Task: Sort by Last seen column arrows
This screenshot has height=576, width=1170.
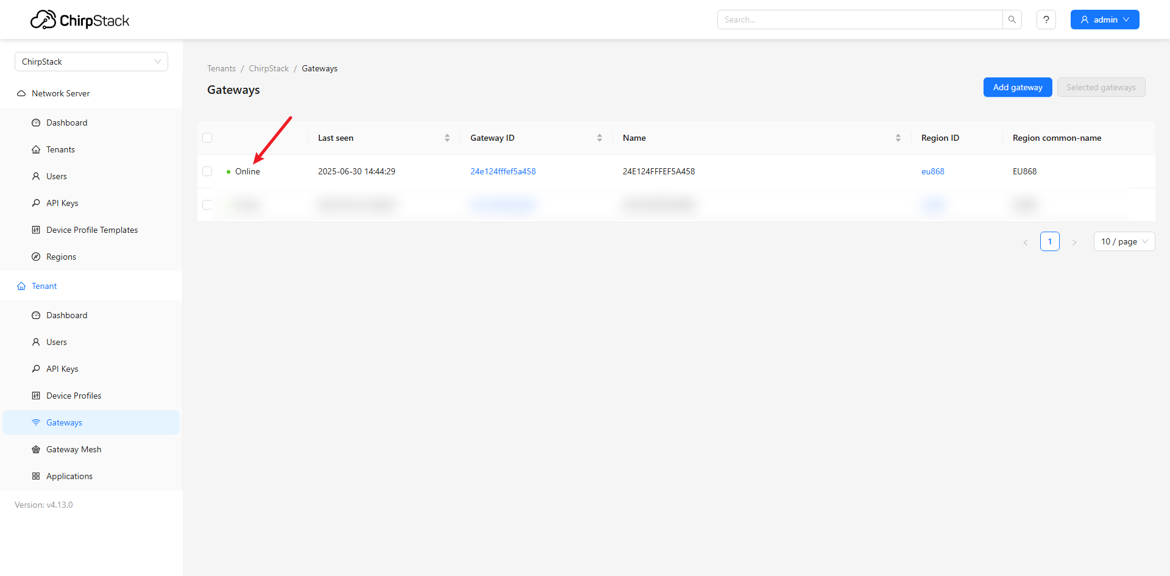Action: coord(447,138)
